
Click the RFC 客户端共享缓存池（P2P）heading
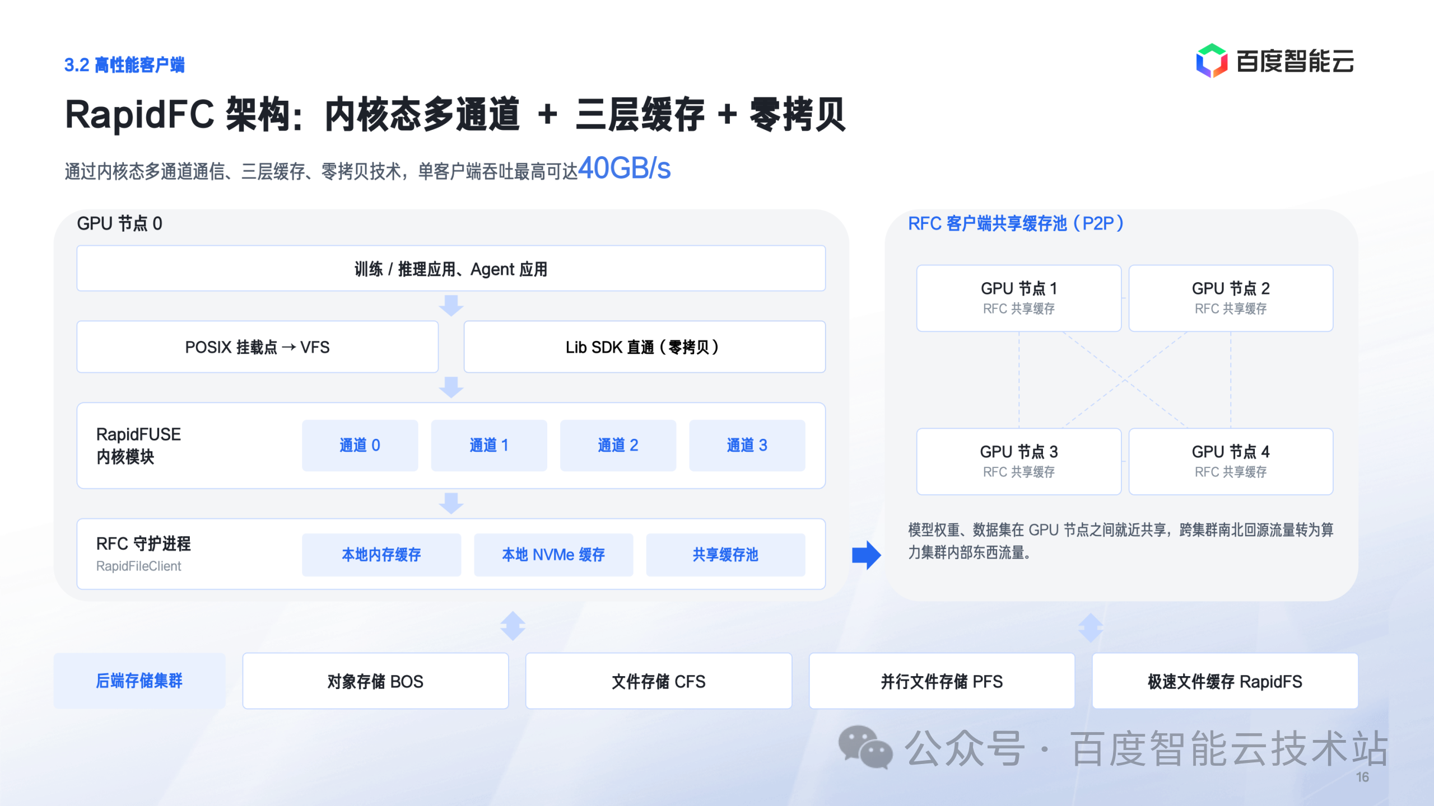tap(1016, 223)
